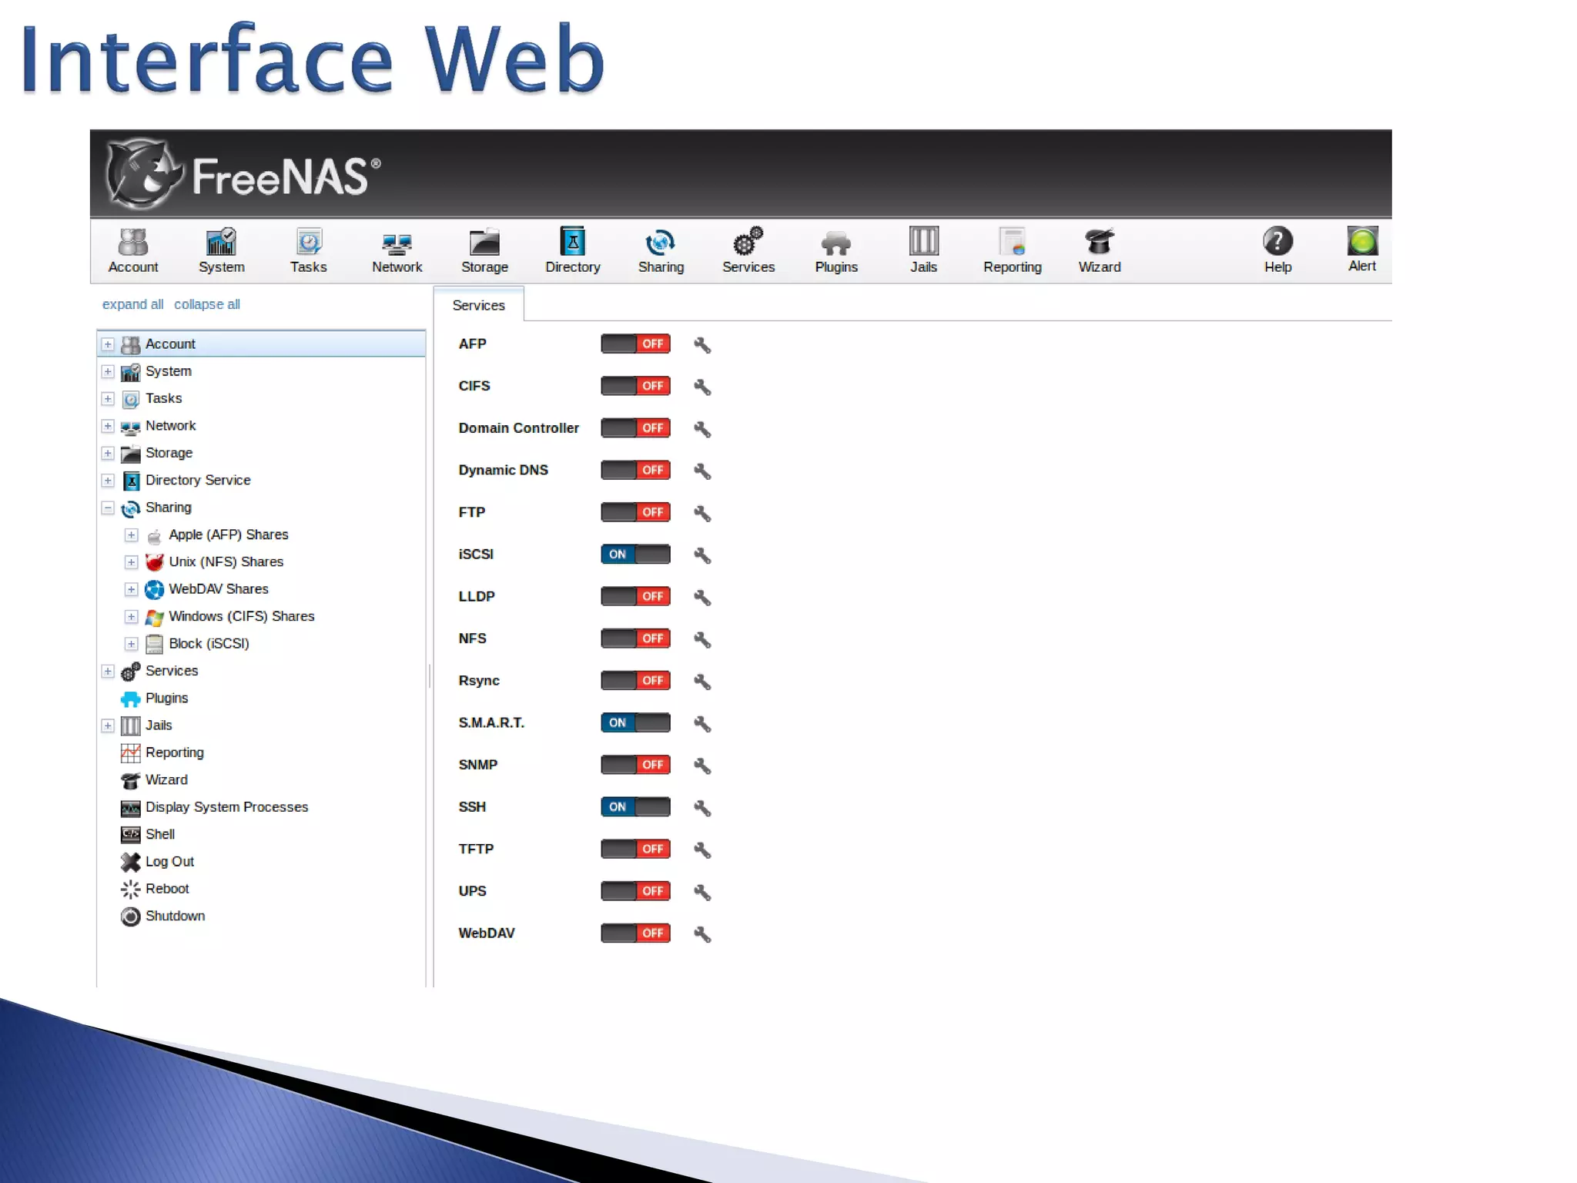Expand the Storage tree node
This screenshot has height=1183, width=1577.
[x=108, y=453]
